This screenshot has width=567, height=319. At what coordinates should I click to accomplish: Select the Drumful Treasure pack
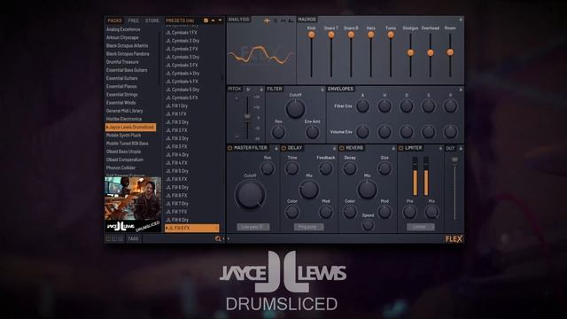[122, 62]
